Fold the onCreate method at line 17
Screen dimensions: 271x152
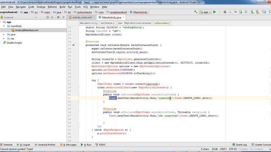click(79, 45)
